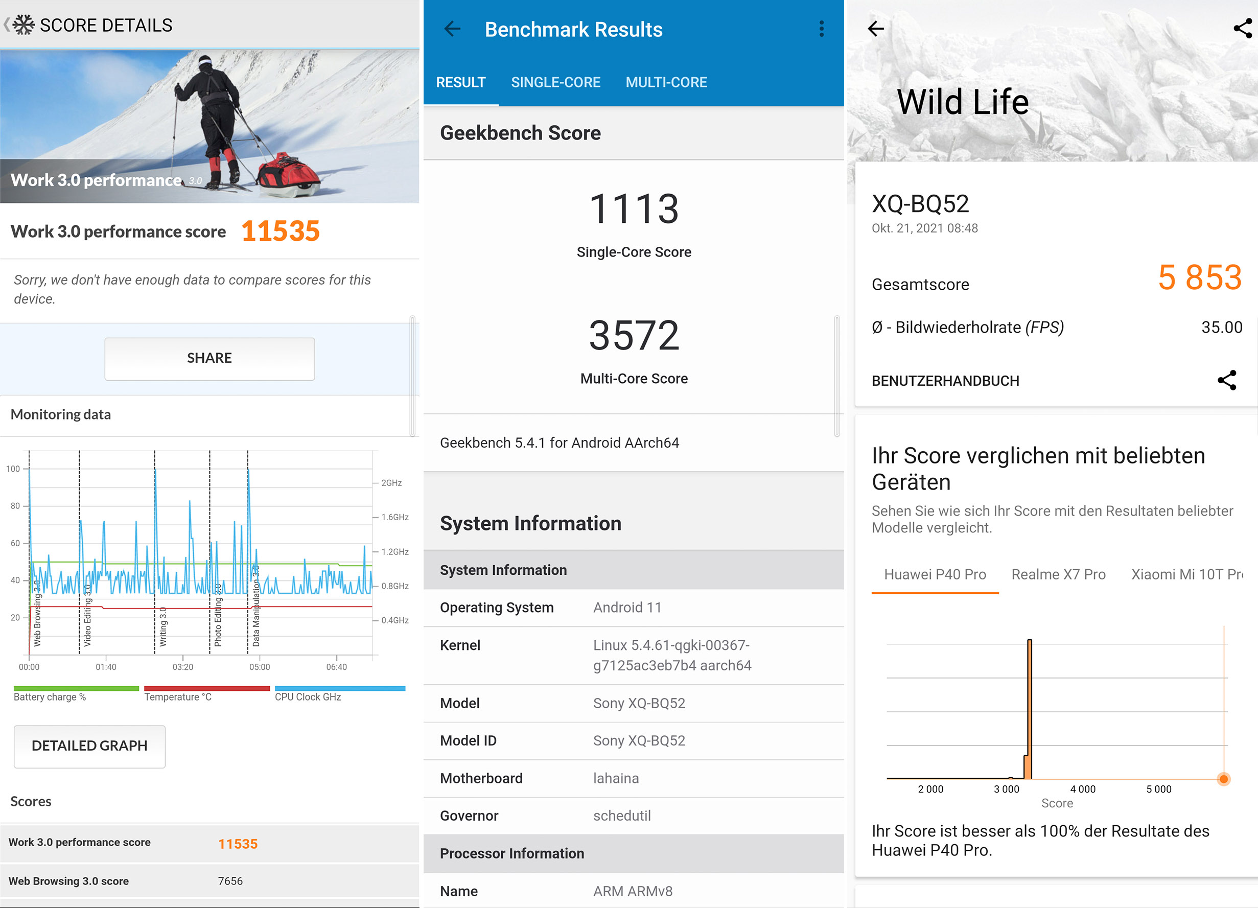Image resolution: width=1258 pixels, height=908 pixels.
Task: Click date Okt. 21, 2021 08:48
Action: click(925, 228)
